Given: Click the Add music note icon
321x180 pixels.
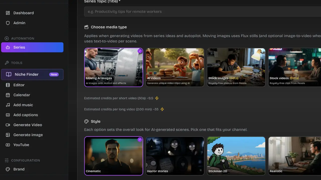Looking at the screenshot, I should click(x=8, y=105).
